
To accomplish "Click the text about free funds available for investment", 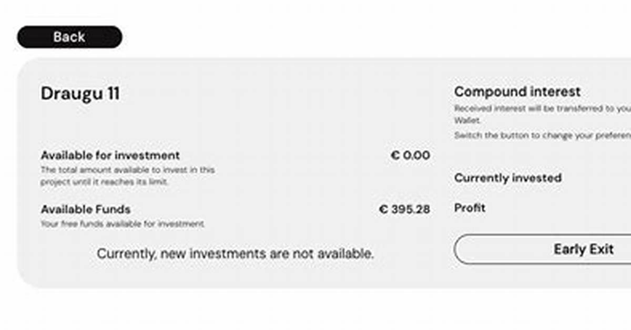I will point(123,224).
